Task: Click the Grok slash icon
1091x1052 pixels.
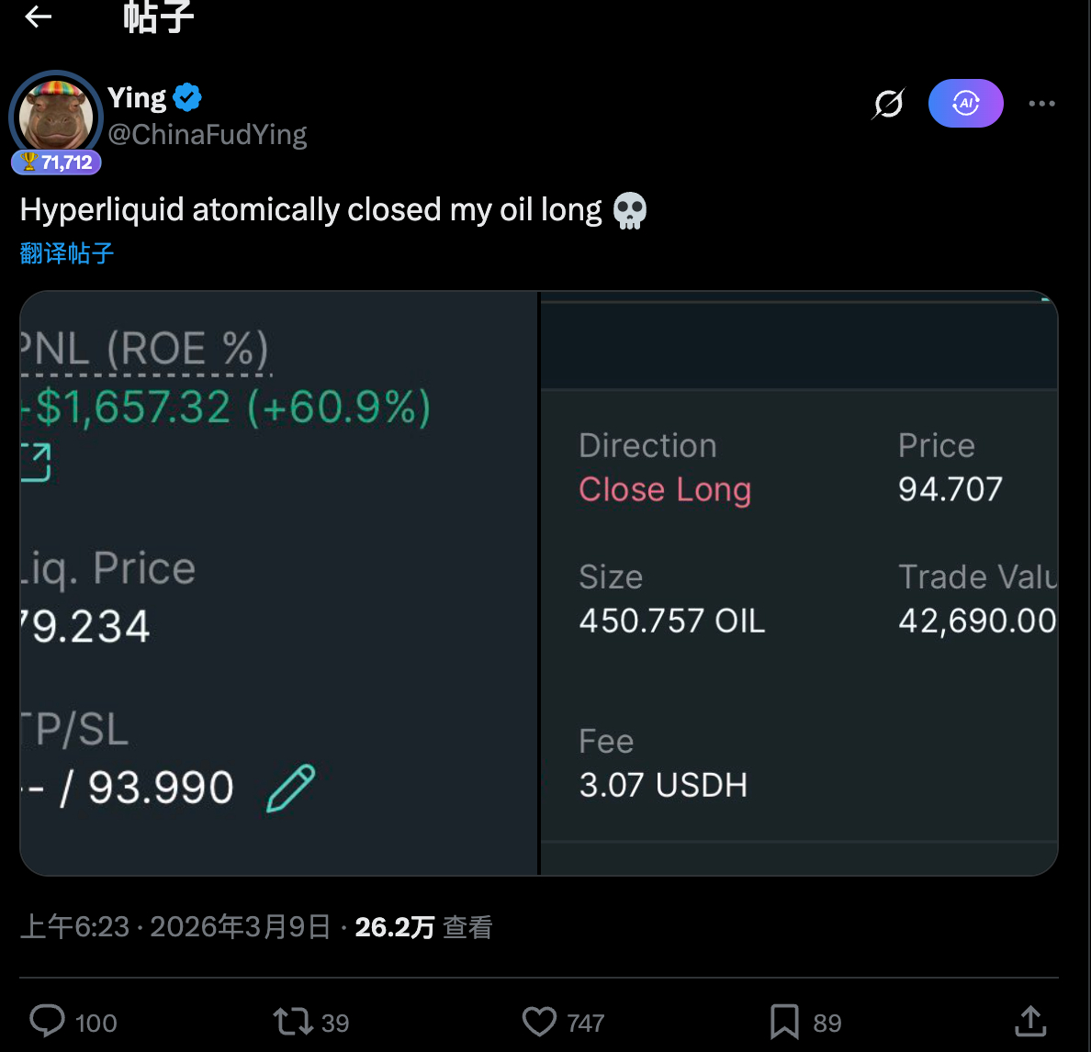Action: [888, 104]
